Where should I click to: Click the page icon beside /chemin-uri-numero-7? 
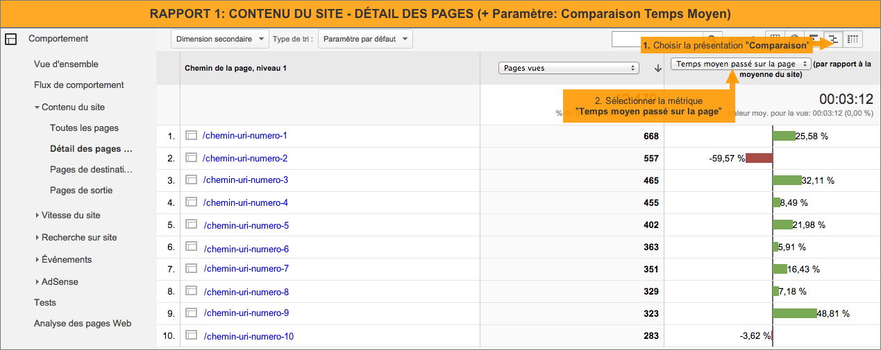point(192,269)
